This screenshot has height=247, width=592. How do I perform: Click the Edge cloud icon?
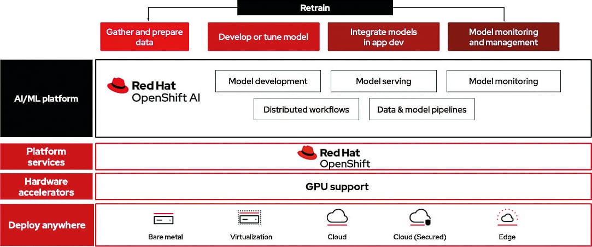507,217
